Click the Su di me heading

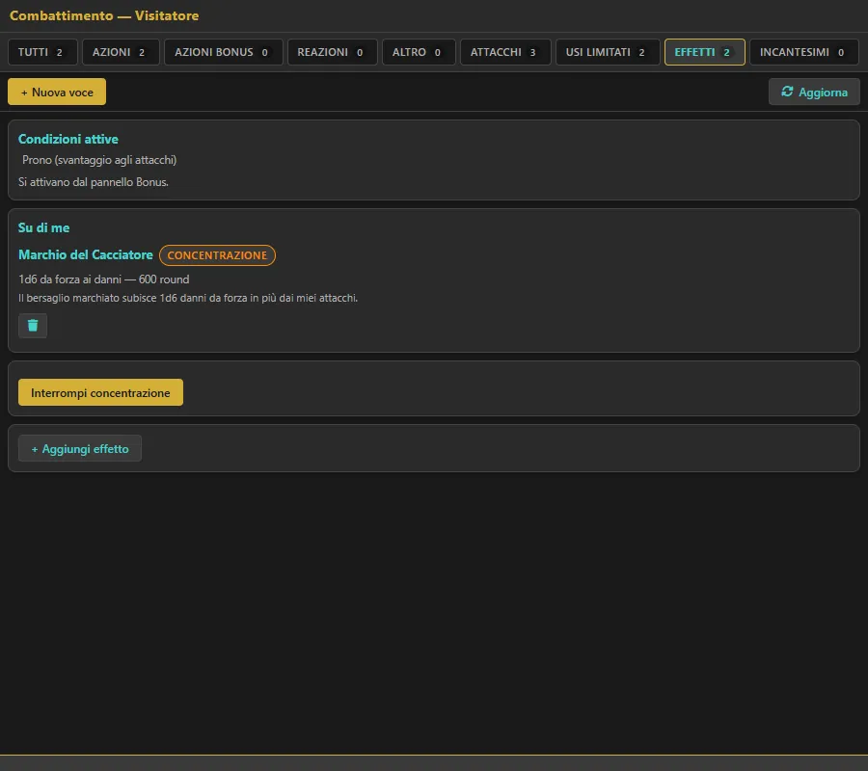tap(43, 227)
